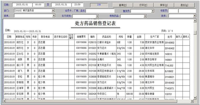Open the 处方类别 prescription type dropdown
This screenshot has height=105, width=200.
point(97,16)
